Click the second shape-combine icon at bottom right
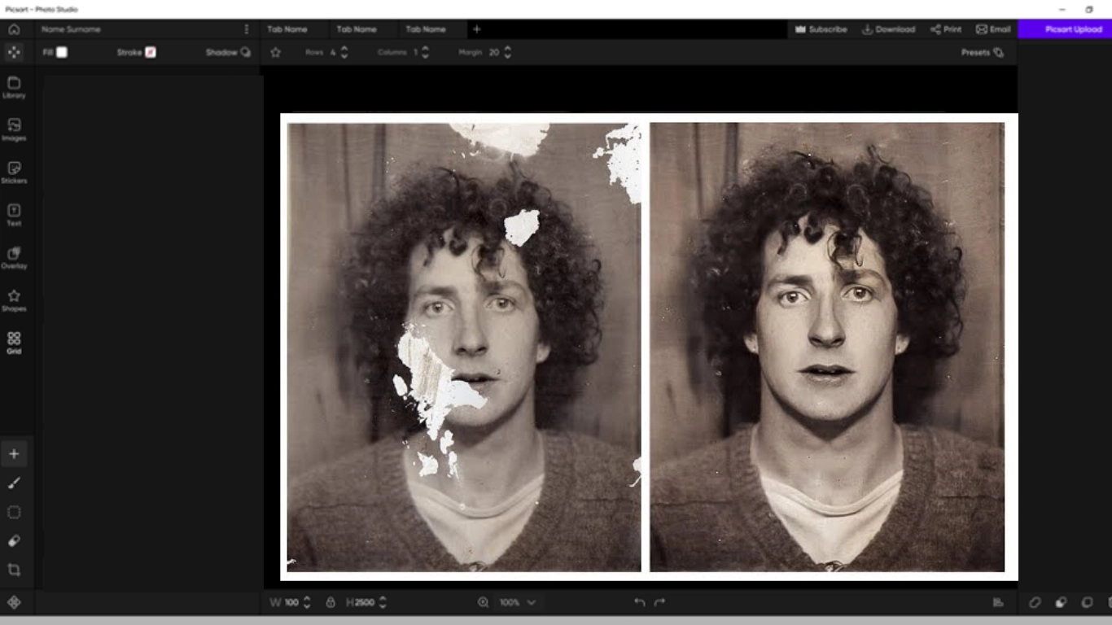 tap(1061, 602)
